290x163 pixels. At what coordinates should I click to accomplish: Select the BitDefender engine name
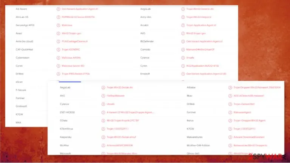[x=147, y=41]
